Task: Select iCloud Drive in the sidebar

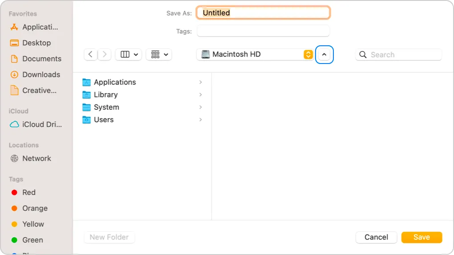Action: pos(42,124)
